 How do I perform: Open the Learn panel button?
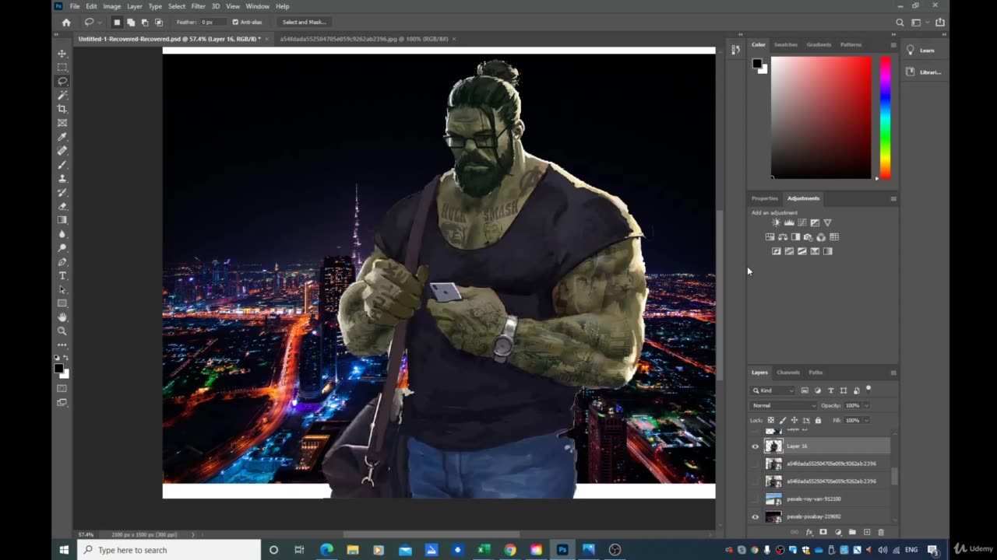pyautogui.click(x=921, y=51)
